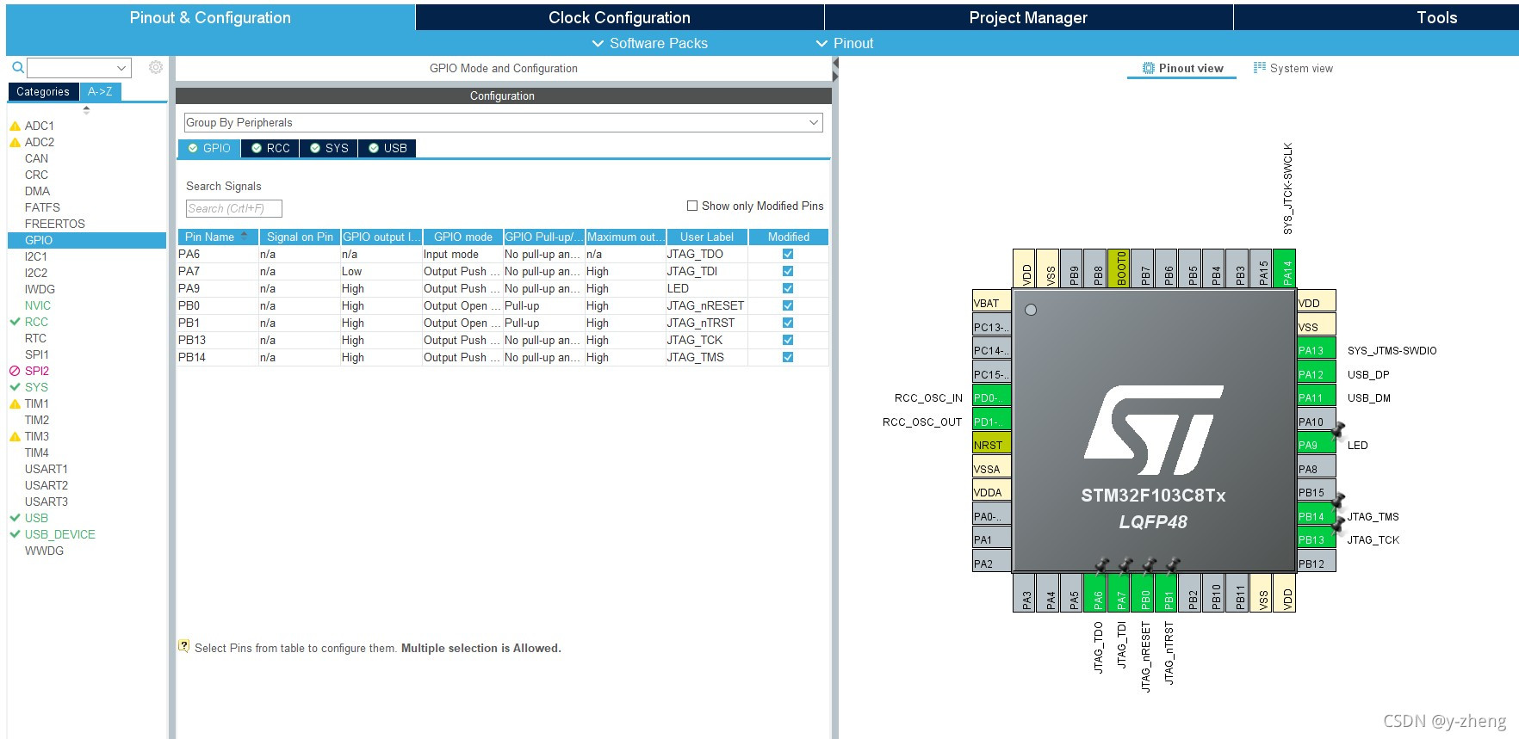Toggle Modified checkbox for PB13 row
The width and height of the screenshot is (1519, 739).
coord(788,340)
